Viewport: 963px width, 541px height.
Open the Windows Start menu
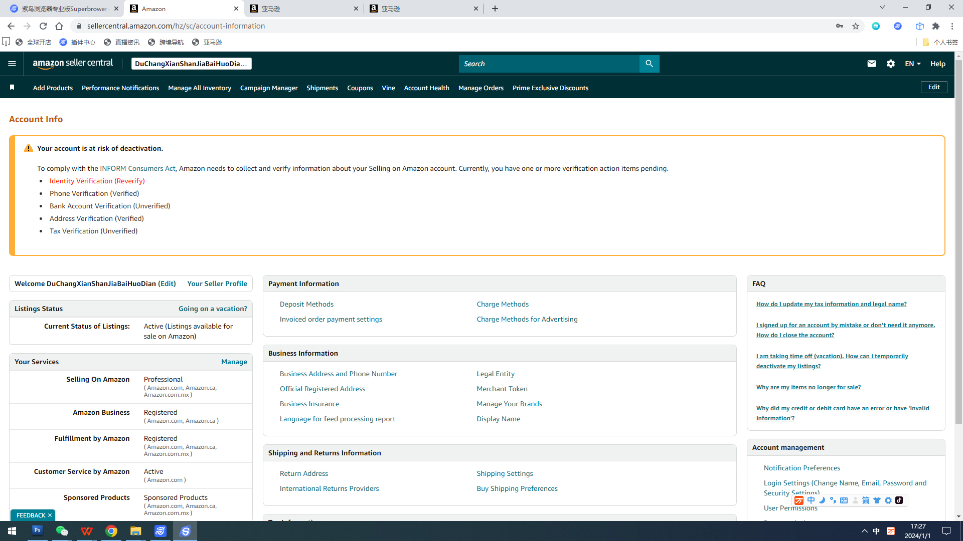click(x=12, y=530)
